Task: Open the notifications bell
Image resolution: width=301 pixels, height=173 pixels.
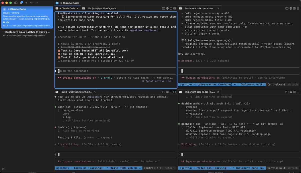Action: (21, 3)
